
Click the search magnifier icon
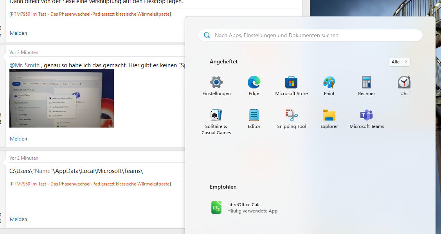point(207,35)
